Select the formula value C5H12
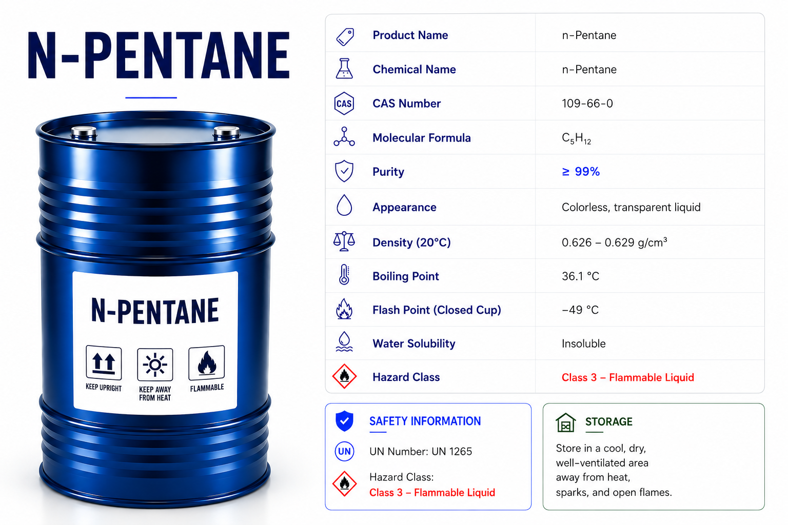 click(x=577, y=138)
